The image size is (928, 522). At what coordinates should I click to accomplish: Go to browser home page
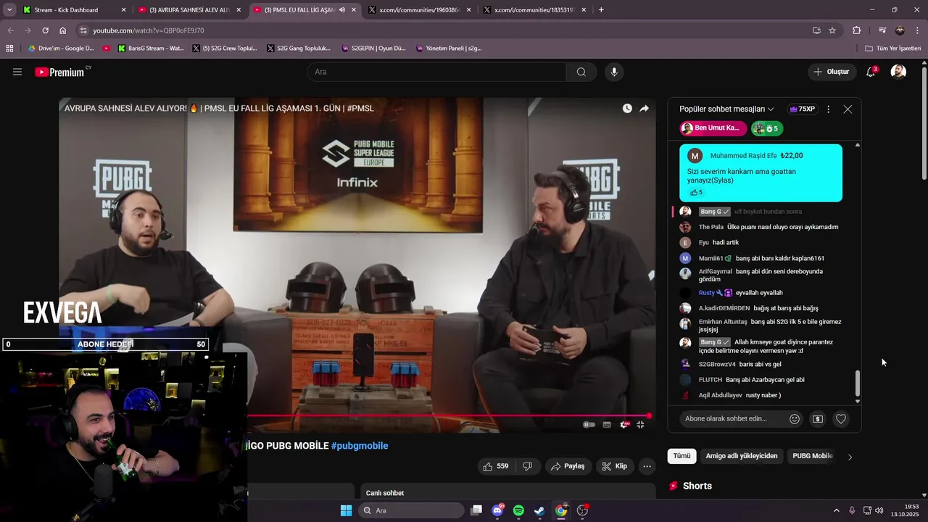click(x=62, y=30)
